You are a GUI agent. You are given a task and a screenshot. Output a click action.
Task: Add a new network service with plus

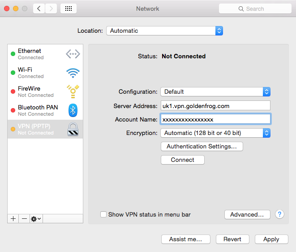(x=13, y=219)
